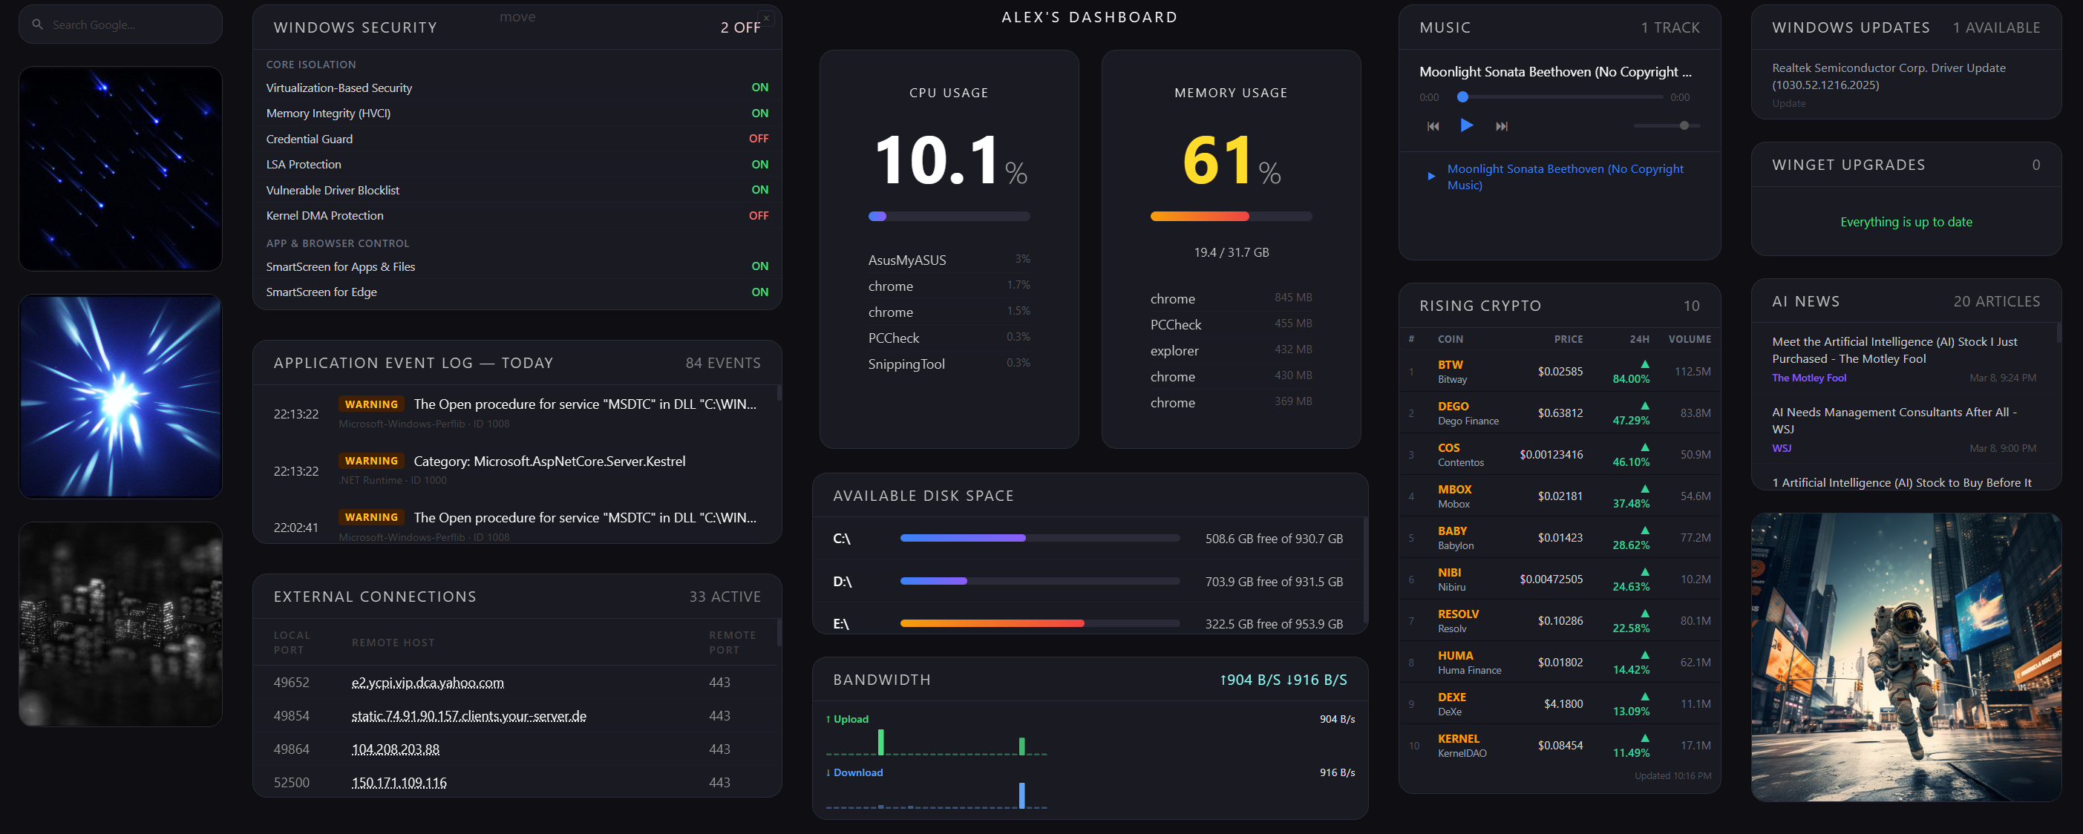This screenshot has width=2083, height=834.
Task: Skip back to the previous track
Action: coord(1432,125)
